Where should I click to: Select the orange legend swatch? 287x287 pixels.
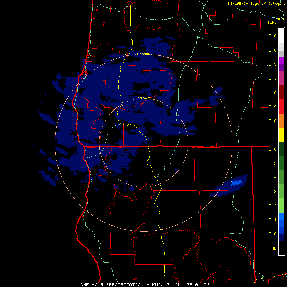tap(282, 121)
